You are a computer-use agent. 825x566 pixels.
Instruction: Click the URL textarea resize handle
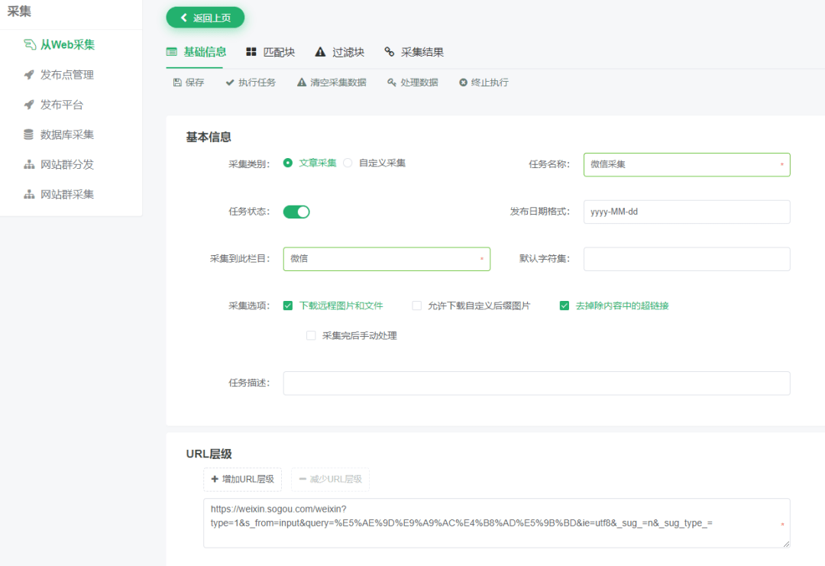786,544
